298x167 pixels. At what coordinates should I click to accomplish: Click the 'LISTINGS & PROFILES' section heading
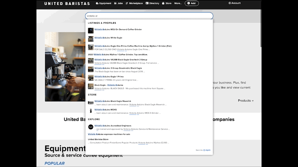pyautogui.click(x=102, y=23)
